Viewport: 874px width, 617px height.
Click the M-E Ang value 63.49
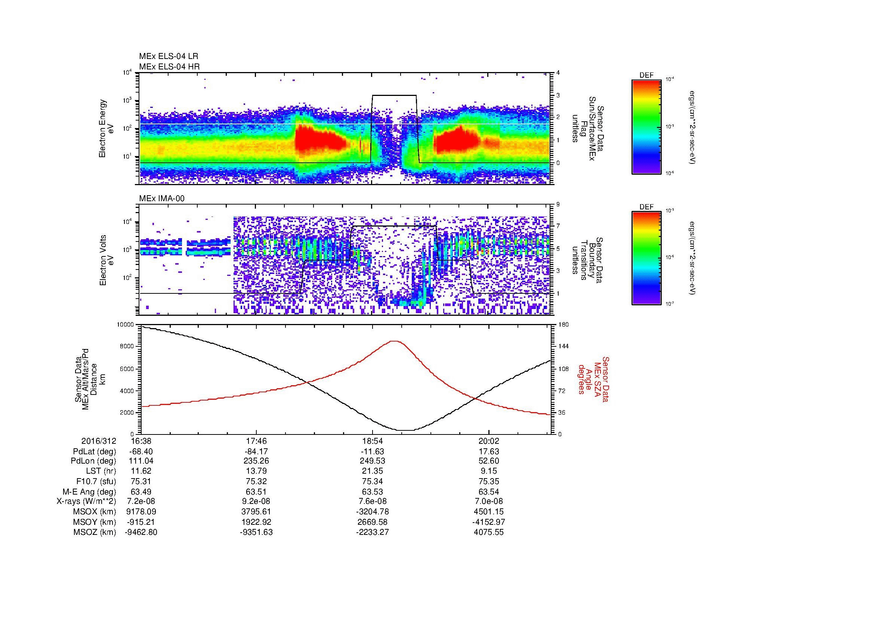pos(141,492)
